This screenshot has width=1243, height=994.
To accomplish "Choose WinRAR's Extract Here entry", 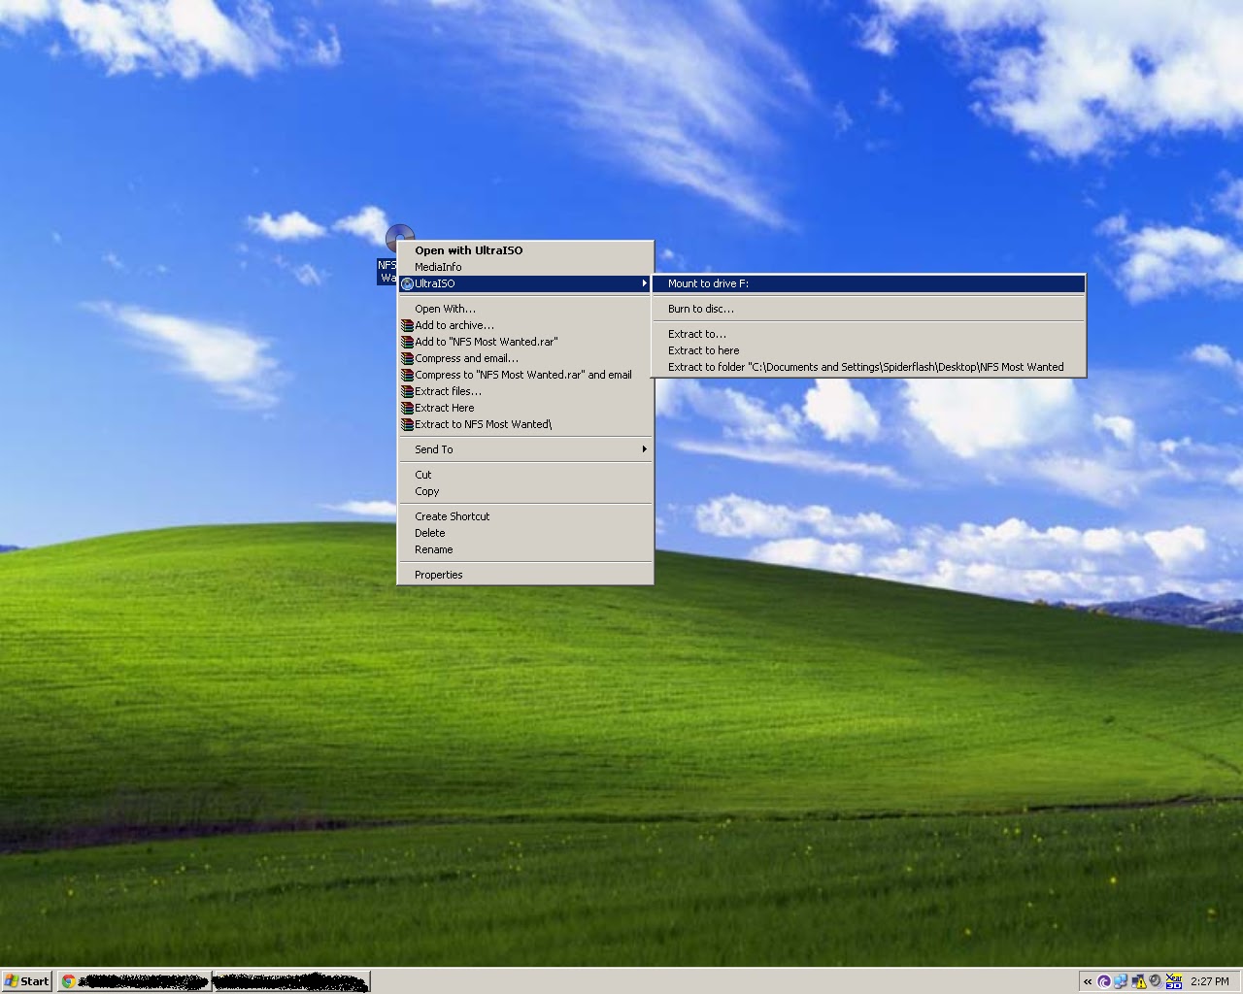I will 525,408.
